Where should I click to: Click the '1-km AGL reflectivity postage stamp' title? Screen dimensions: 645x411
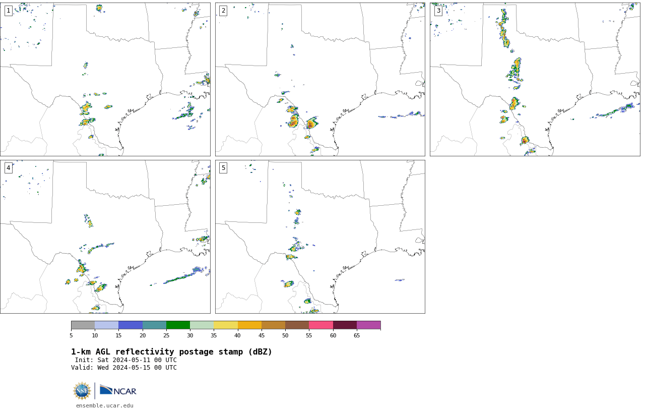pos(171,352)
